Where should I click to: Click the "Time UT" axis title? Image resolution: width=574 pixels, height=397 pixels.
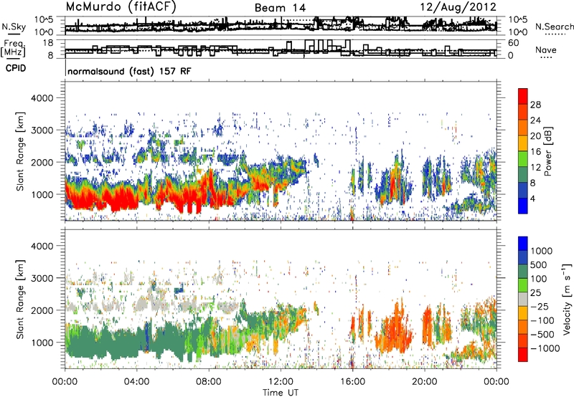click(x=281, y=392)
